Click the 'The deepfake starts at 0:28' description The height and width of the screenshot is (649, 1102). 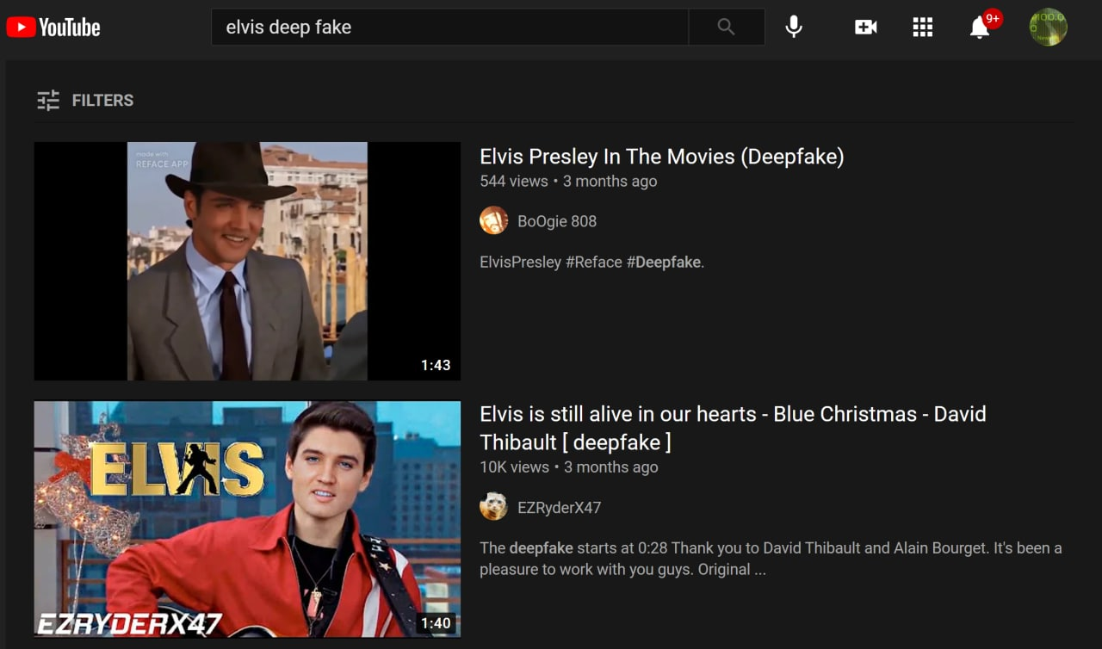[771, 559]
